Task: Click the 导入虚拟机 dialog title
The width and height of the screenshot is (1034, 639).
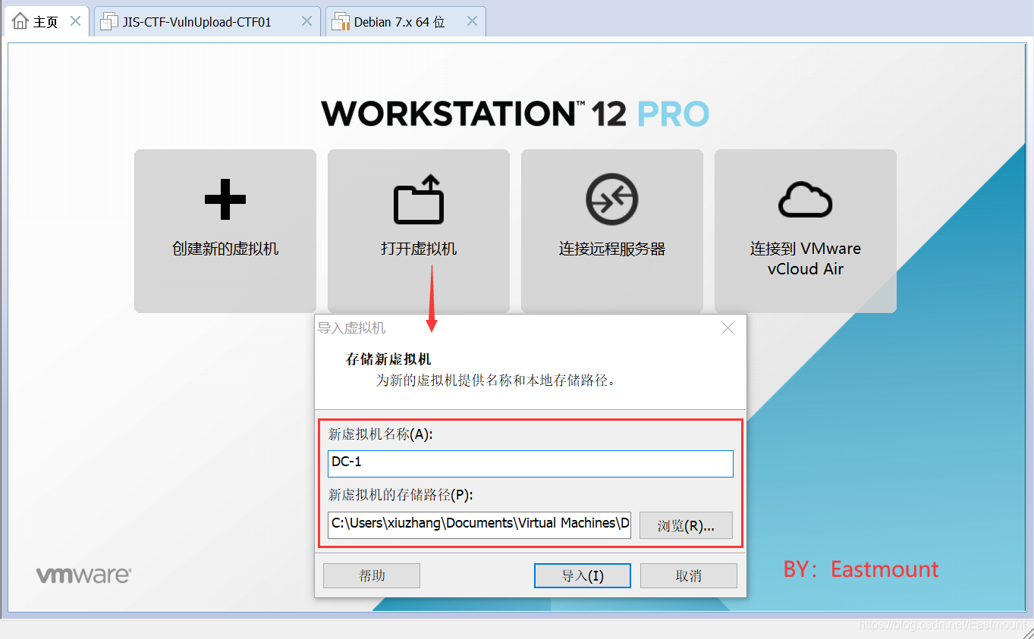Action: point(351,328)
